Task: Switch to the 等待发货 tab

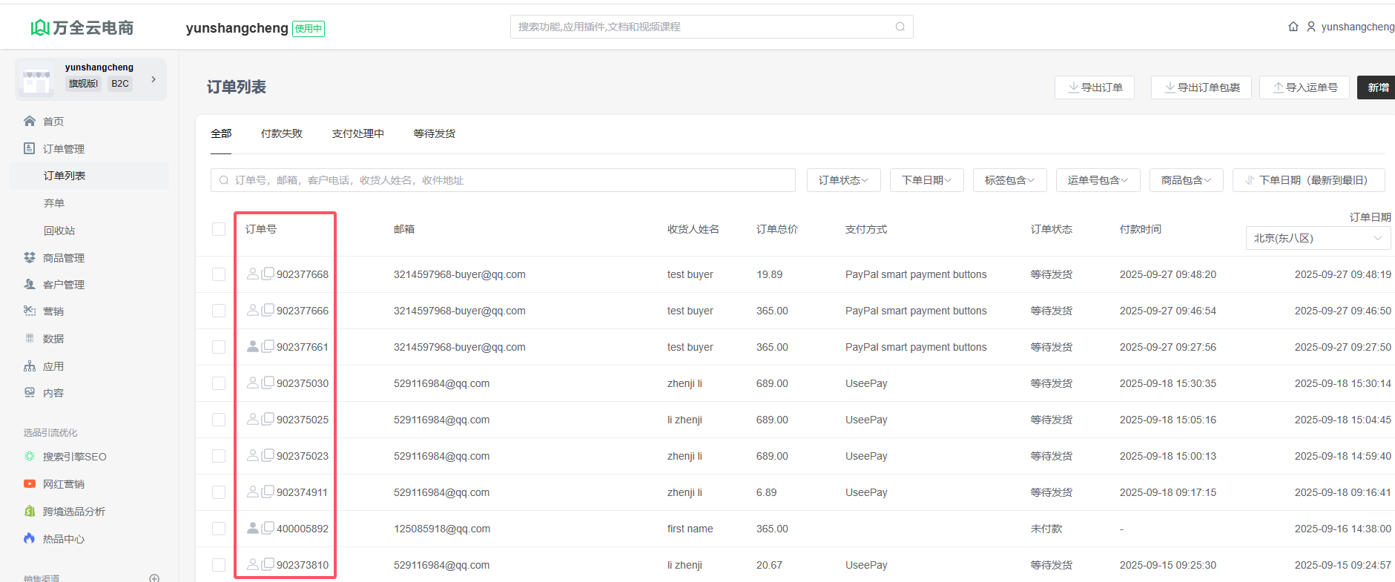Action: pyautogui.click(x=434, y=133)
